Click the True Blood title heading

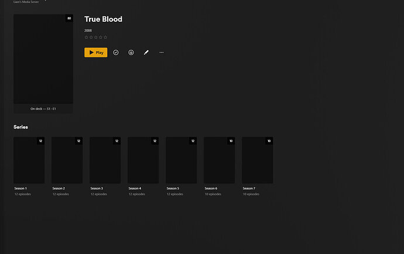click(103, 19)
